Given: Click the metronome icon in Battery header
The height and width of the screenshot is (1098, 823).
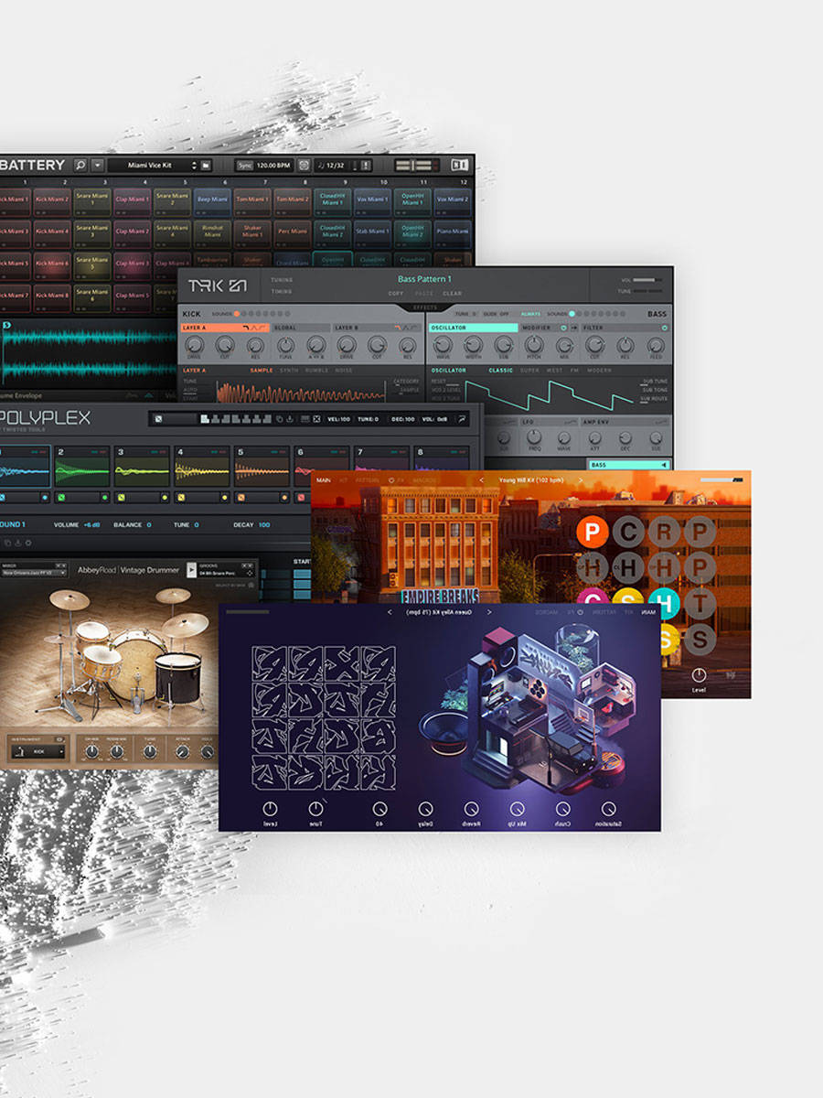Looking at the screenshot, I should click(305, 165).
